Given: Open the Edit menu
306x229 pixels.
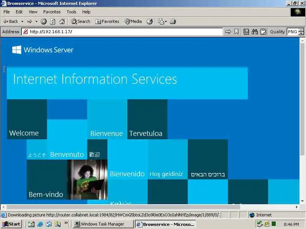Looking at the screenshot, I should pos(19,12).
